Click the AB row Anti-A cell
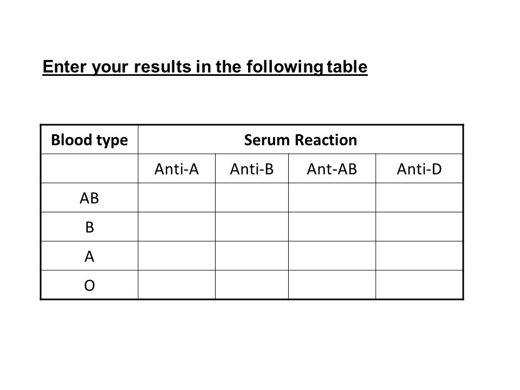Image resolution: width=520 pixels, height=390 pixels. (177, 198)
